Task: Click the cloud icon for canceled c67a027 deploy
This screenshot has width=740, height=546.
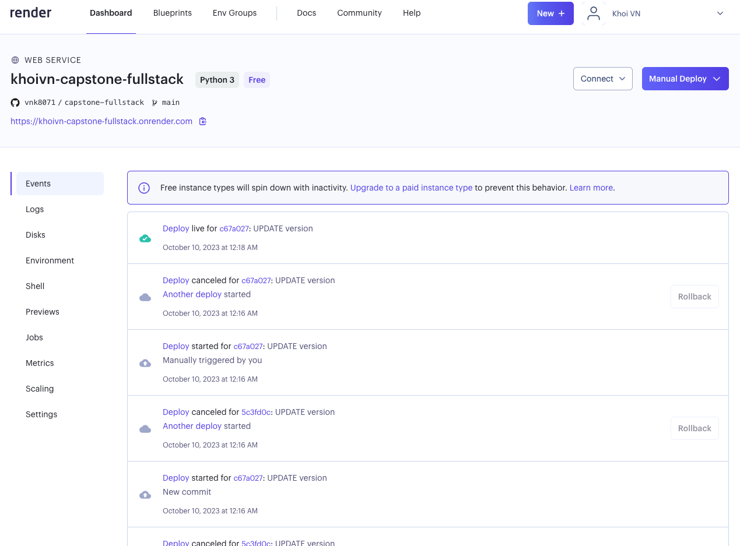Action: 145,297
